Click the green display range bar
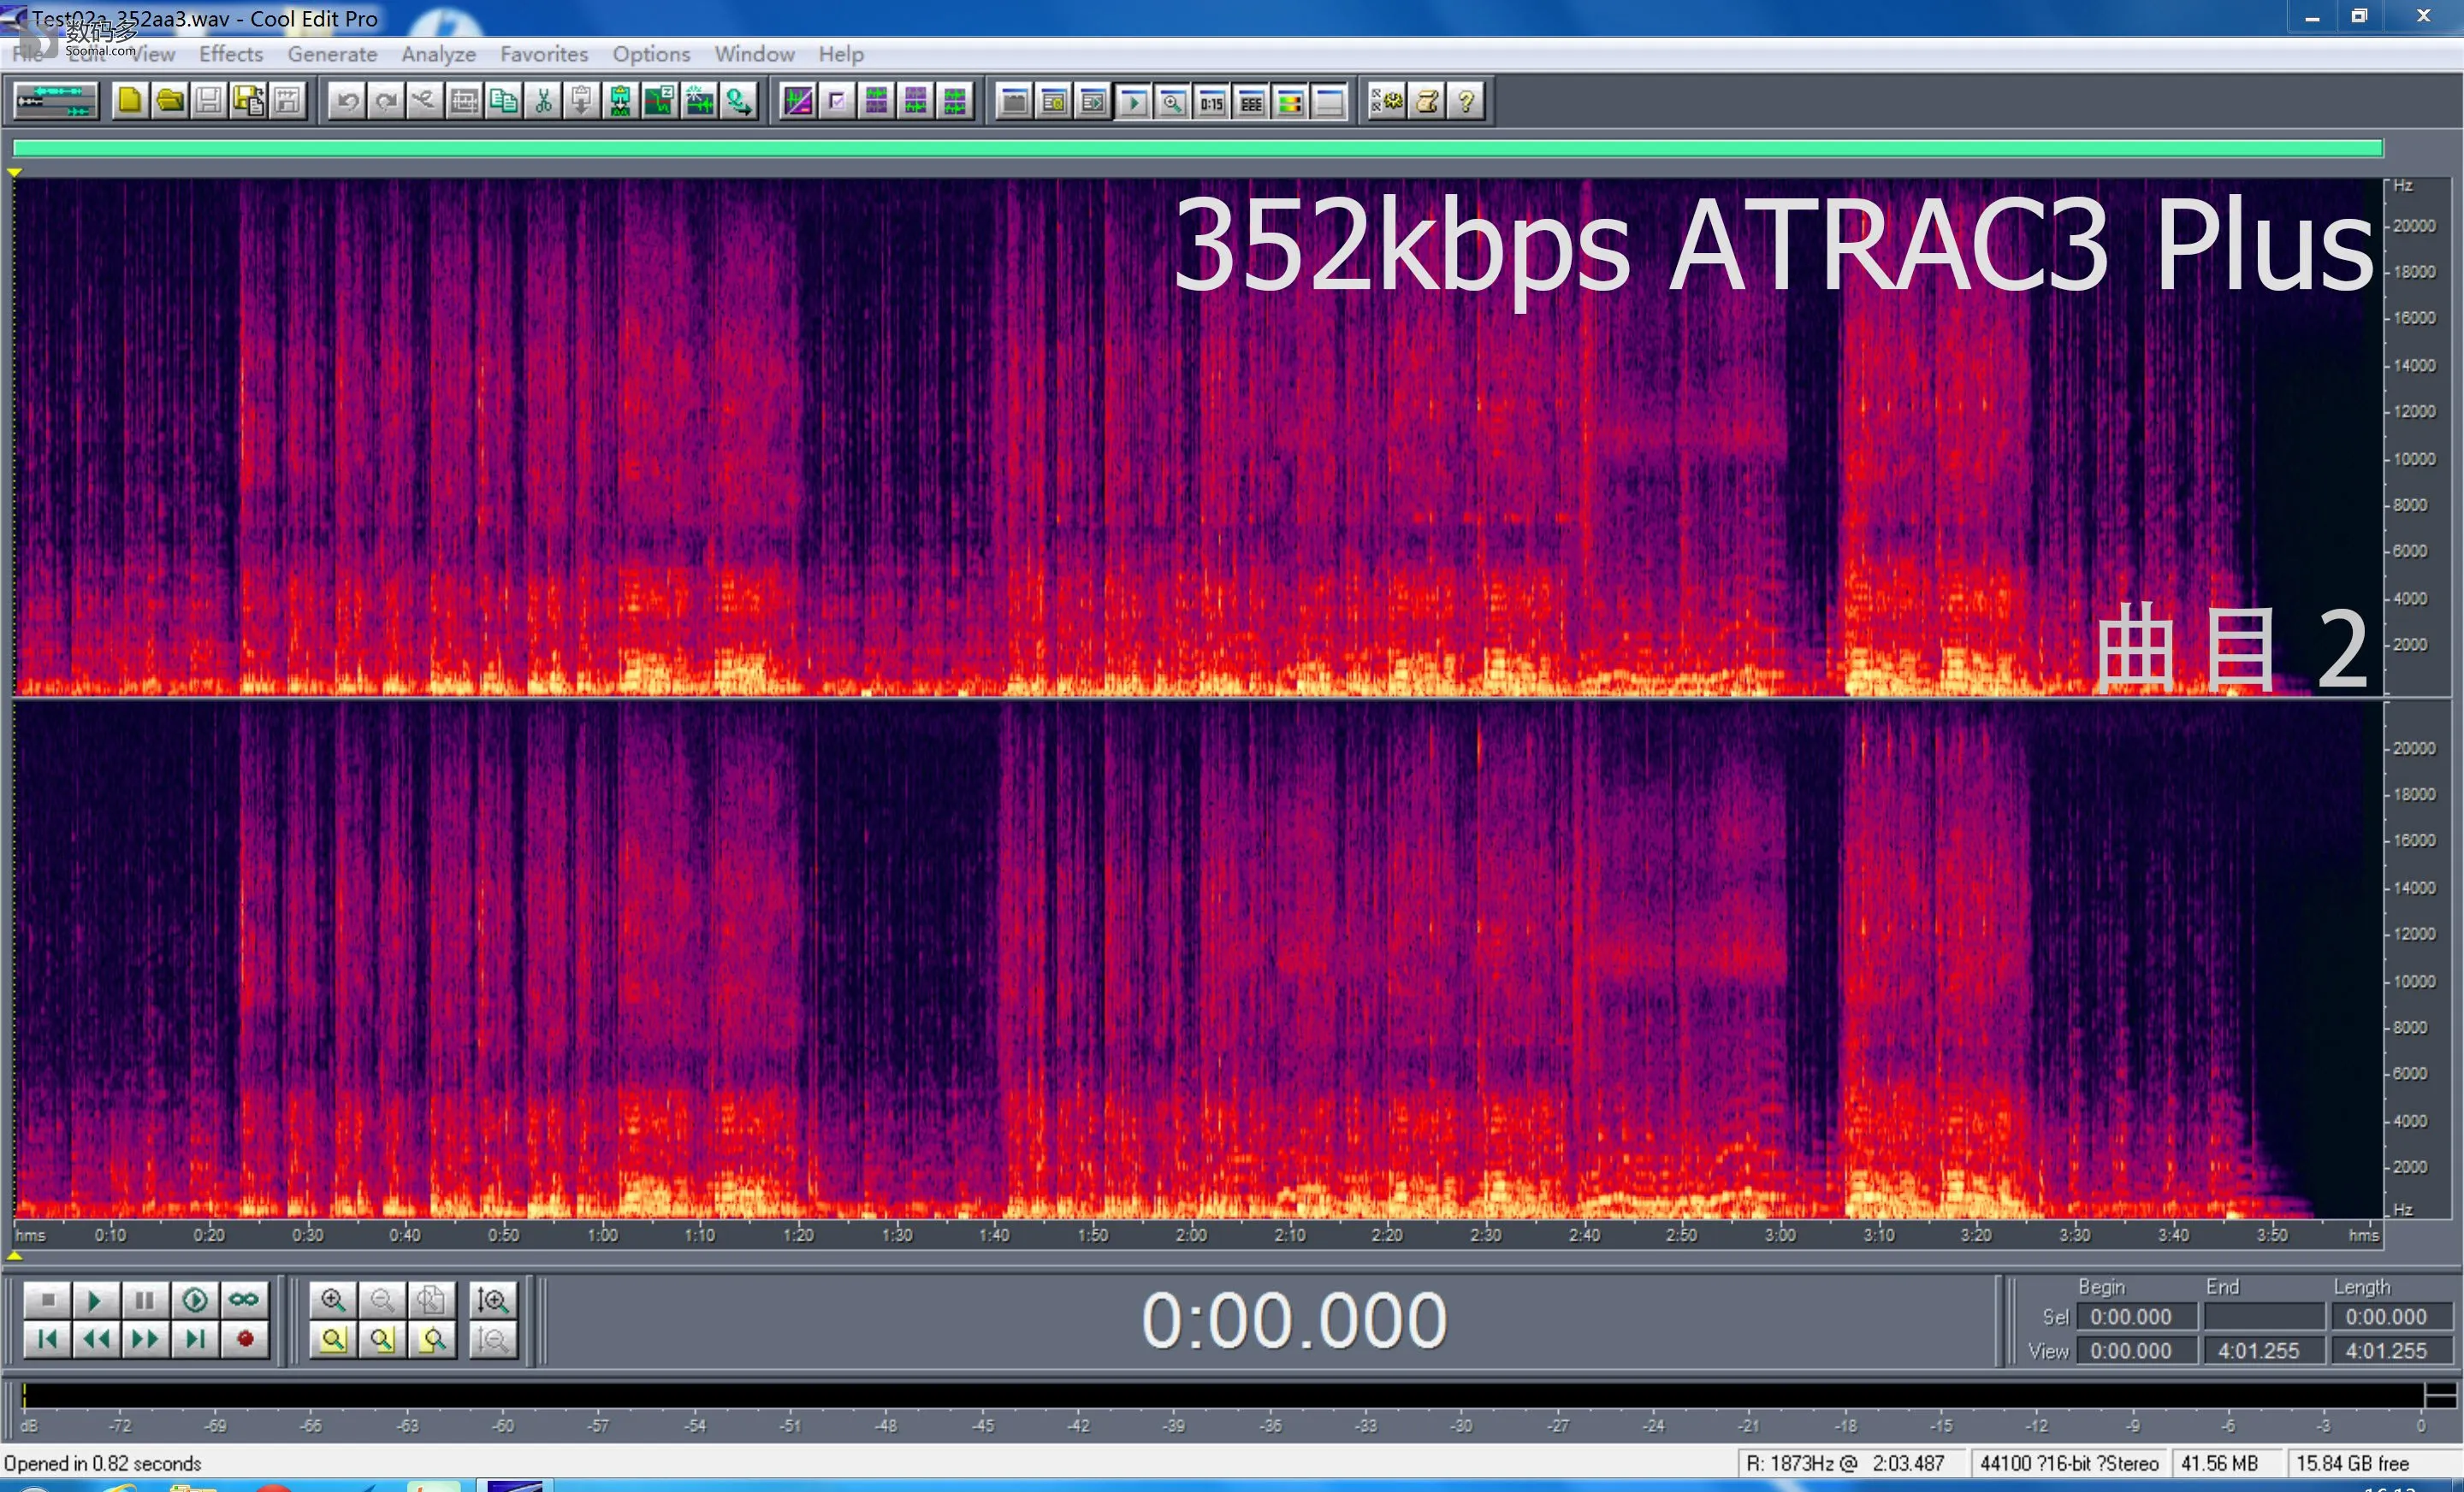Viewport: 2464px width, 1492px height. 1198,149
